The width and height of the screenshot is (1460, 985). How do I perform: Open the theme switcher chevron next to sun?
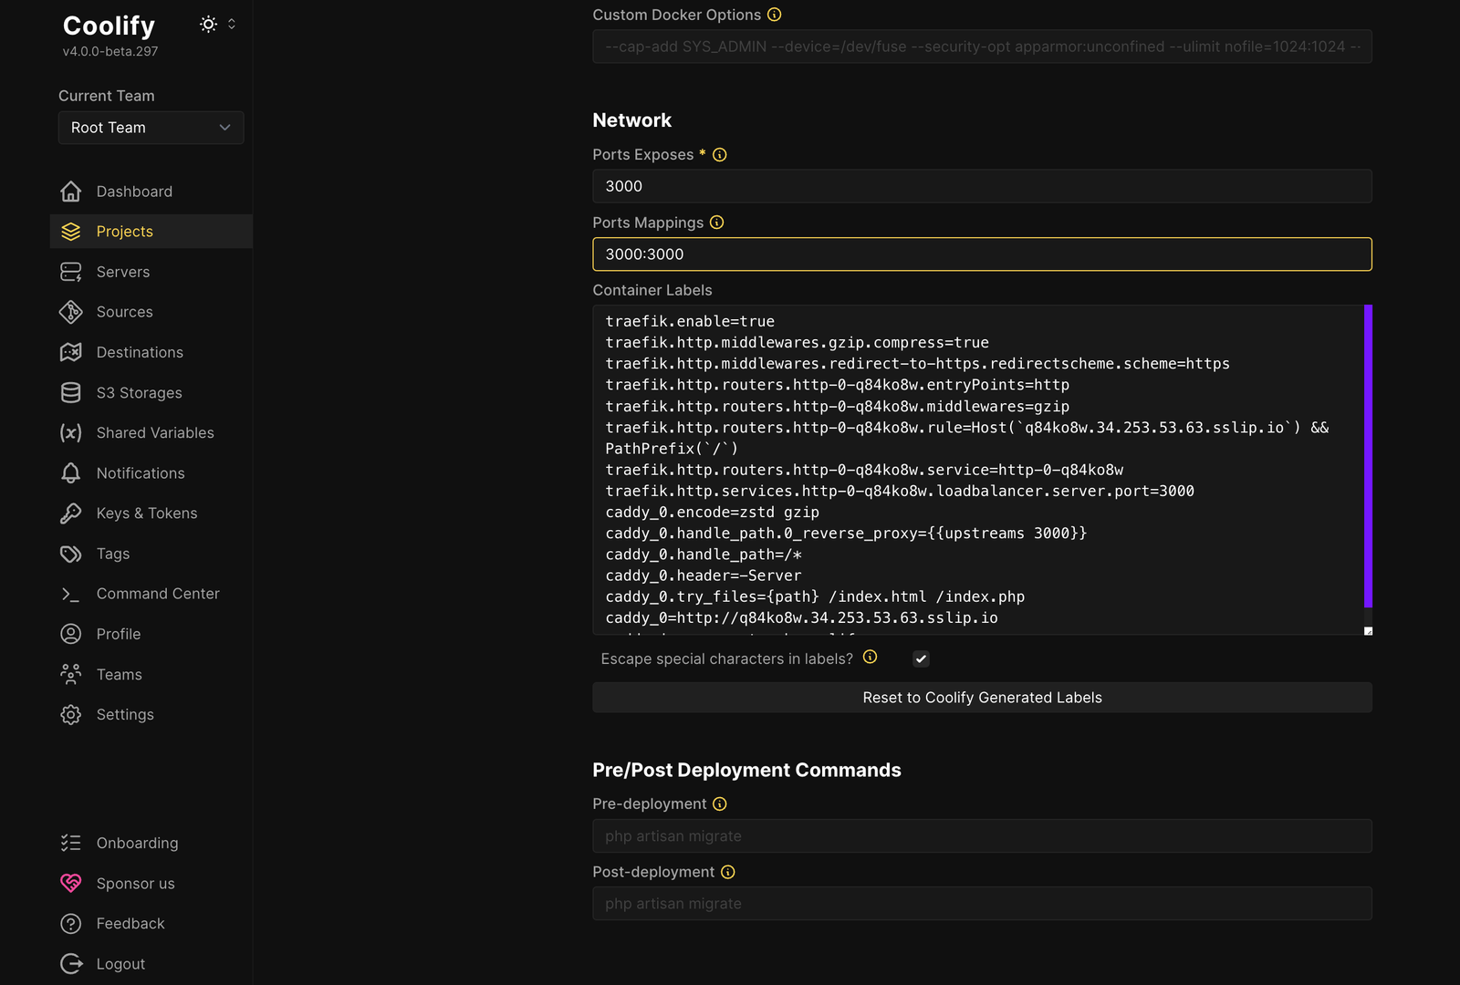(x=232, y=24)
